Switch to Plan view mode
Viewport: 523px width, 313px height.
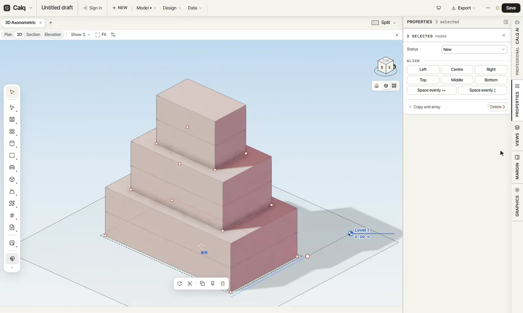click(8, 35)
